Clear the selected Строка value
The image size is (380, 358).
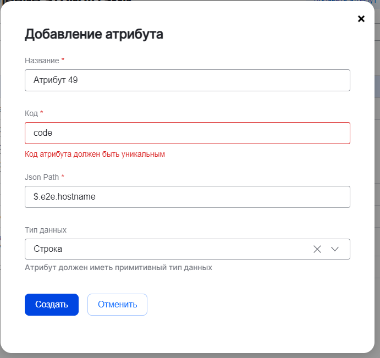tap(317, 249)
